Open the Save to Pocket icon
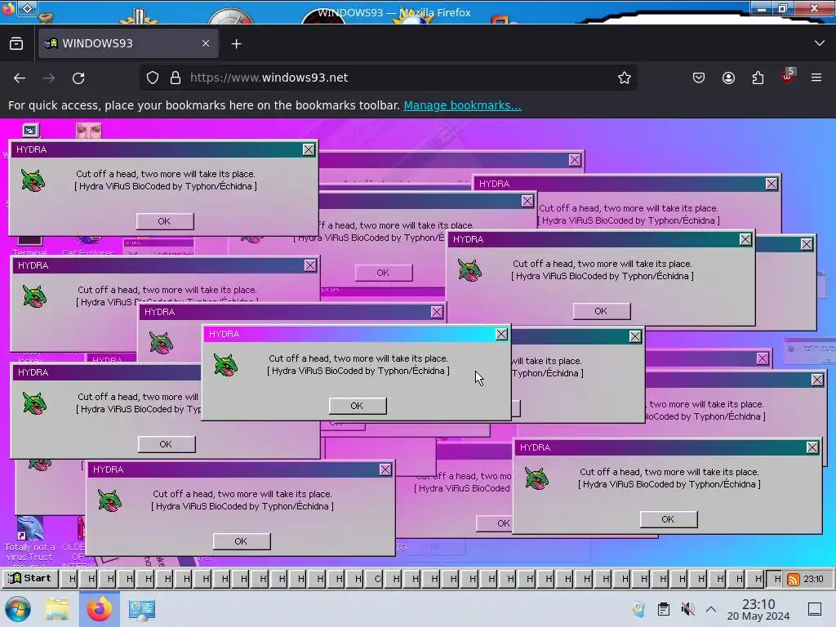This screenshot has width=836, height=627. tap(699, 78)
